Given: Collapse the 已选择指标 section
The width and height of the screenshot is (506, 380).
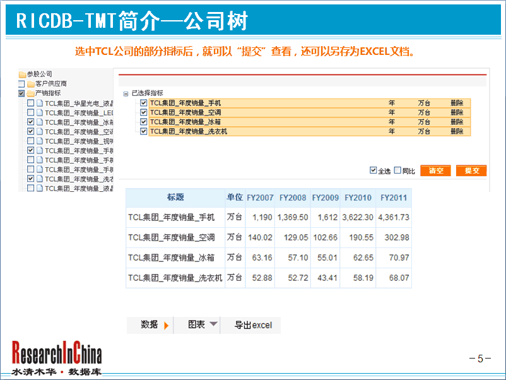Looking at the screenshot, I should [x=126, y=94].
